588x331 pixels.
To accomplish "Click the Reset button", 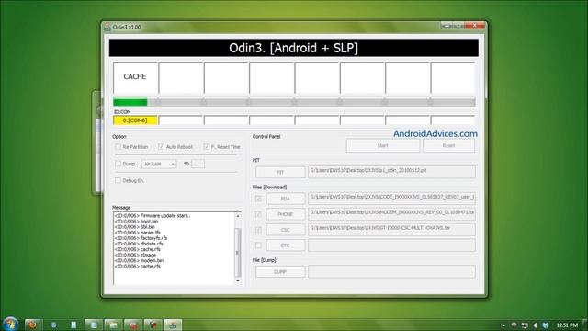I will [x=448, y=145].
